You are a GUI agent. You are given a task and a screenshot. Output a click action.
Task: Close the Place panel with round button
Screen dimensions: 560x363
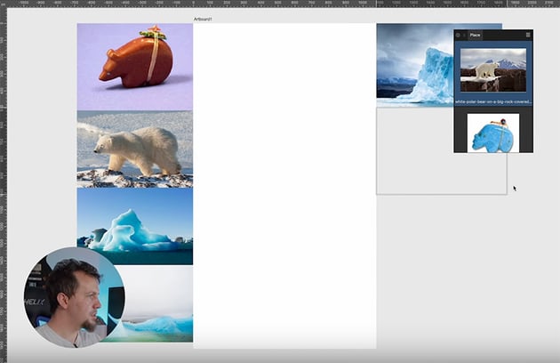pyautogui.click(x=458, y=35)
